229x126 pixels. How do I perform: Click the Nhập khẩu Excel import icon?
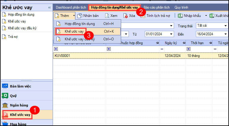[180, 16]
